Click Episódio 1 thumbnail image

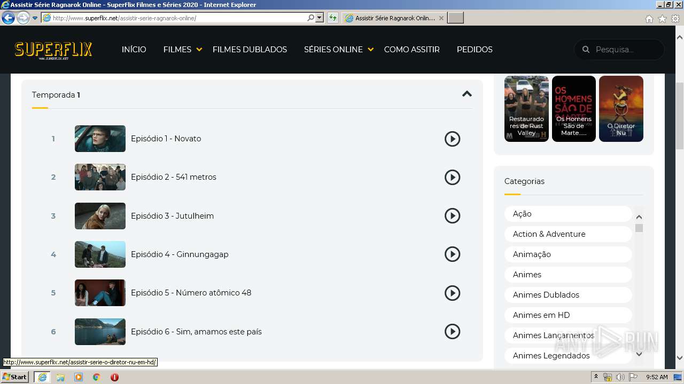[x=100, y=139]
